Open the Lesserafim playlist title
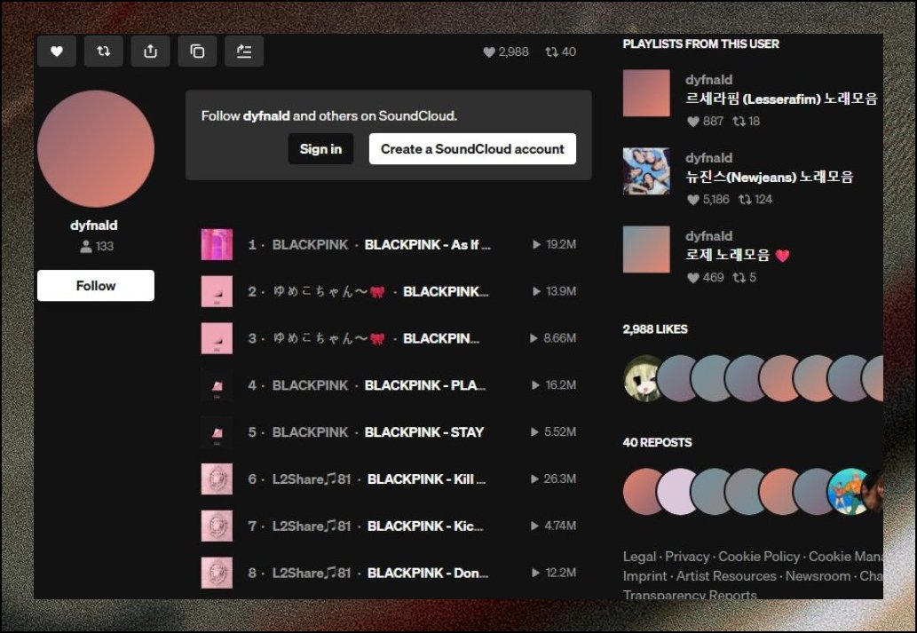 [x=781, y=99]
